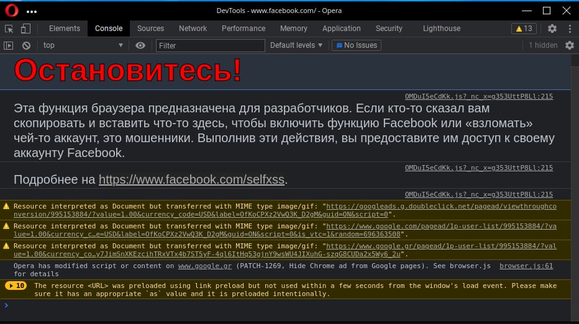
Task: Select the Console tab
Action: (109, 29)
